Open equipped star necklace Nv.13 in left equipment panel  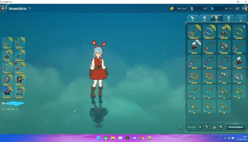[x=7, y=43]
